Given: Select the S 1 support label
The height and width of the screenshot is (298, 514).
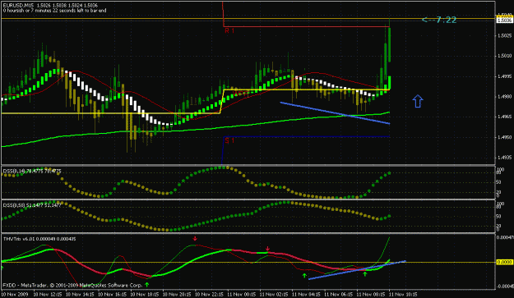Looking at the screenshot, I should pos(229,140).
